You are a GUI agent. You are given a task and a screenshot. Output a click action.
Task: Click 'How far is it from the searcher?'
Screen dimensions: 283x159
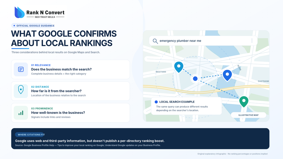56,91
